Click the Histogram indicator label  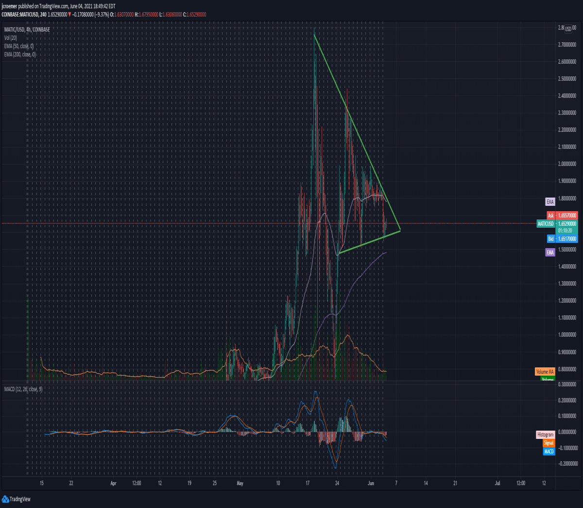pos(545,435)
